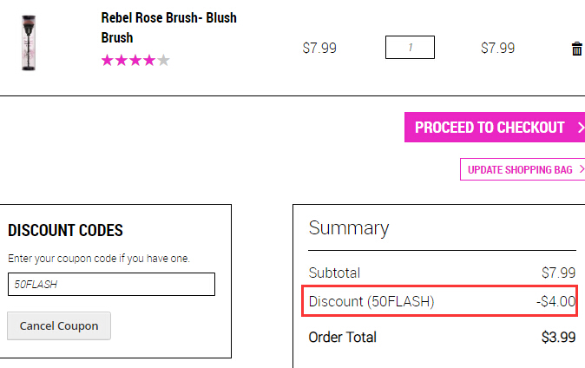Click the Cancel Coupon button
Screen dimensions: 585x368
(x=59, y=325)
